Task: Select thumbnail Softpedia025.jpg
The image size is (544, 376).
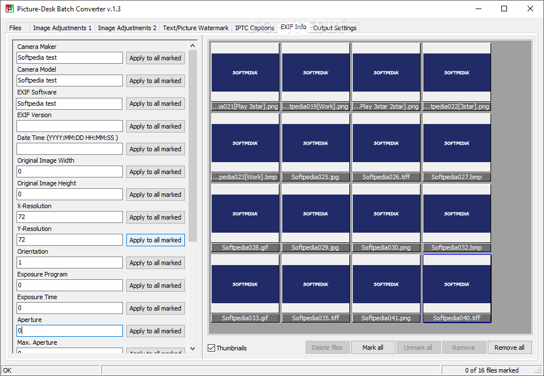Action: (x=316, y=147)
